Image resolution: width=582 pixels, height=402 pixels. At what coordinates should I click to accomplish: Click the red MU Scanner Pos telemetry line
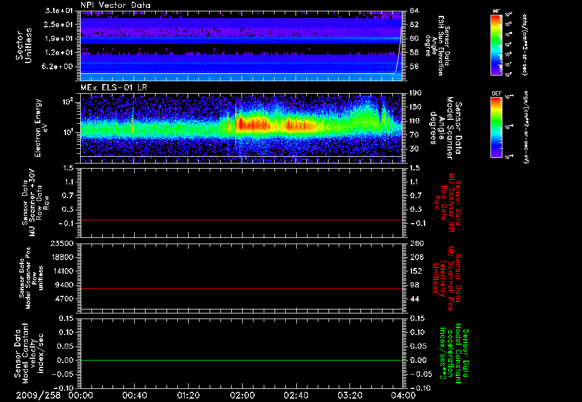pyautogui.click(x=242, y=288)
